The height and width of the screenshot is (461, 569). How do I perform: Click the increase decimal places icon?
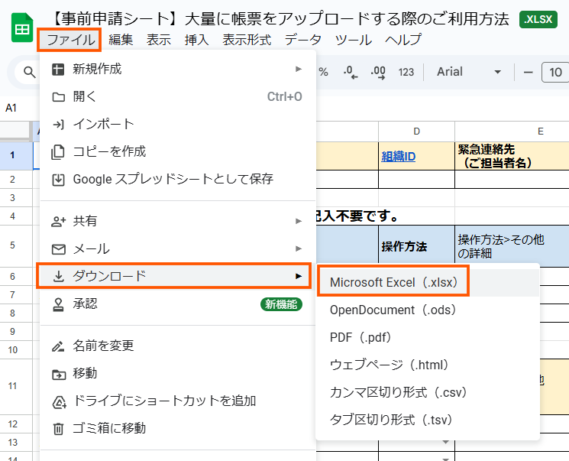click(x=377, y=72)
